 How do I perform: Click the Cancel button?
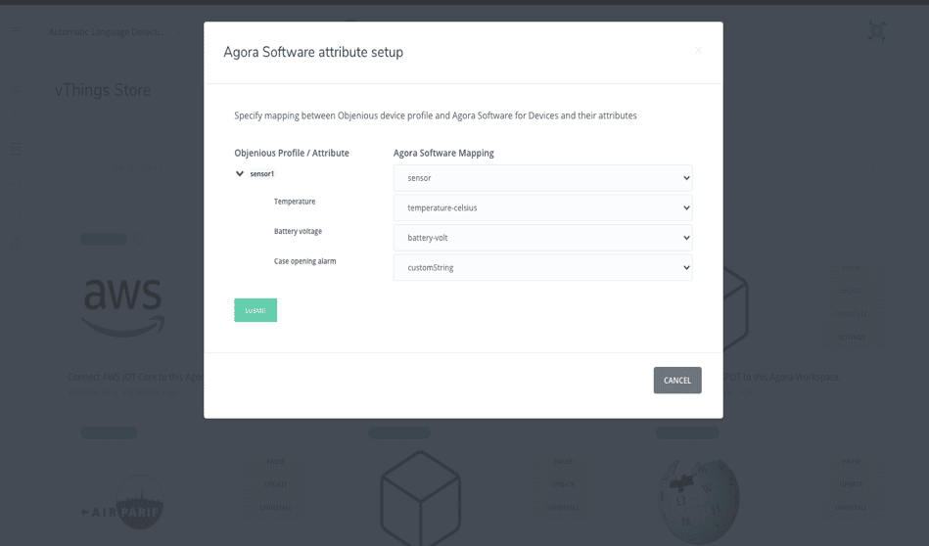click(677, 381)
